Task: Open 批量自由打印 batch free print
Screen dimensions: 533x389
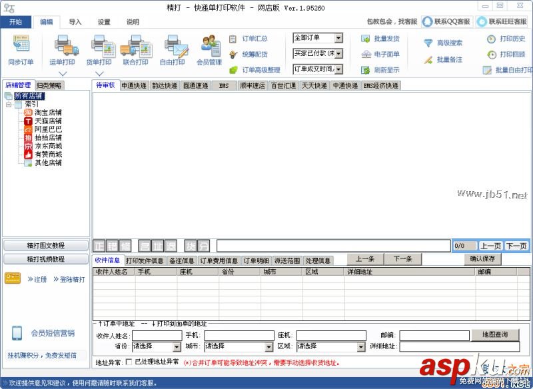Action: pyautogui.click(x=508, y=70)
